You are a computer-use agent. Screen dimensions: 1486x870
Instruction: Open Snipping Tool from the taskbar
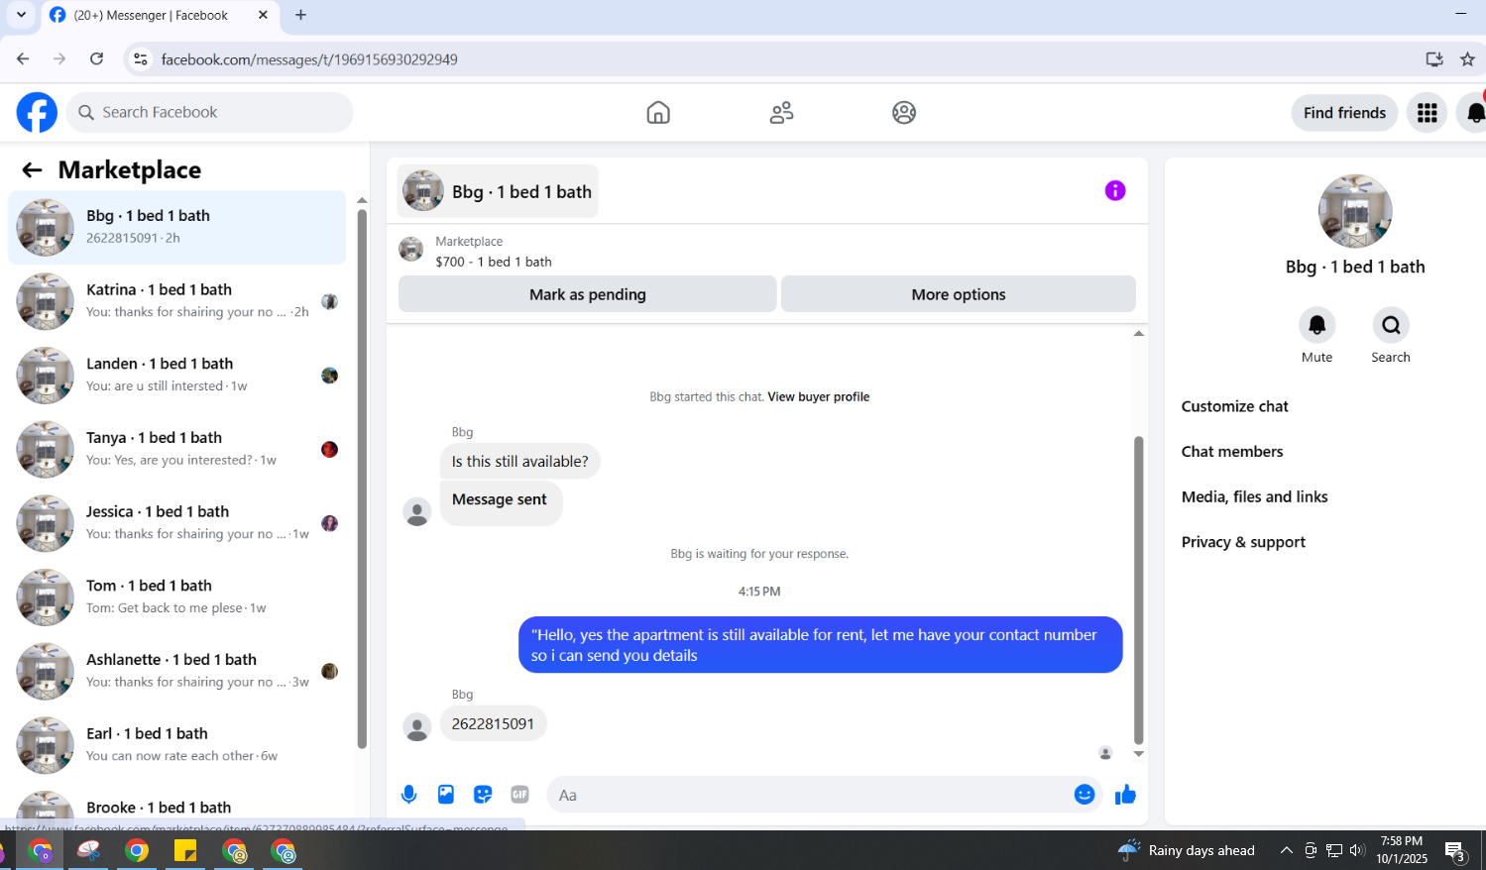[x=89, y=851]
